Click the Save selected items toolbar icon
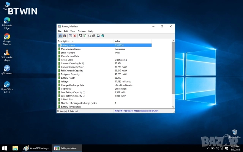This screenshot has height=152, width=243. tap(80, 36)
